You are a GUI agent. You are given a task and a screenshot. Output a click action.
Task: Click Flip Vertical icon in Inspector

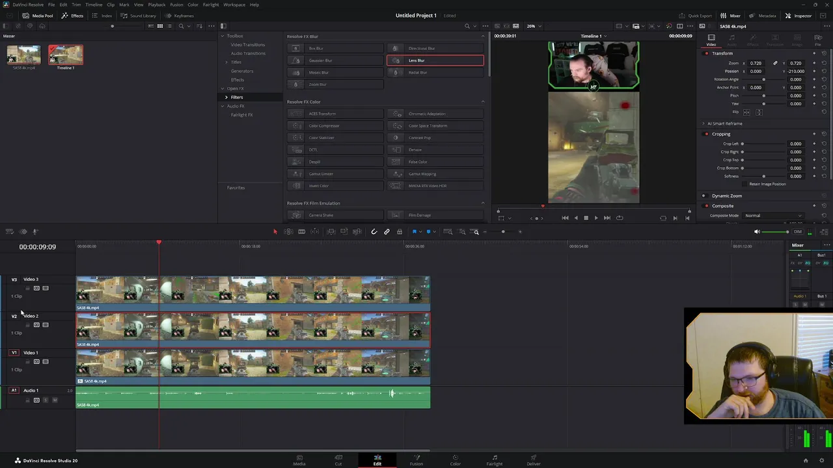click(x=759, y=112)
